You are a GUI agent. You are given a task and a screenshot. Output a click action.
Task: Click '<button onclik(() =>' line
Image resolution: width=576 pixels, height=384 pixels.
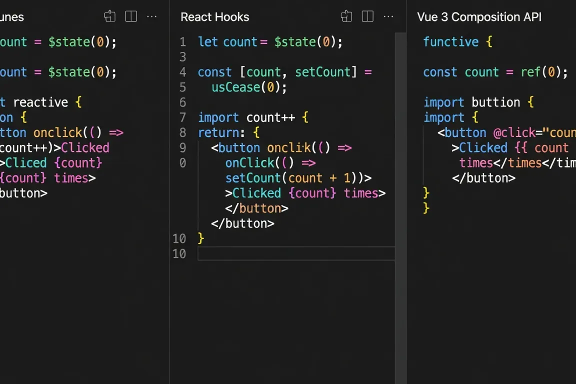tap(281, 147)
